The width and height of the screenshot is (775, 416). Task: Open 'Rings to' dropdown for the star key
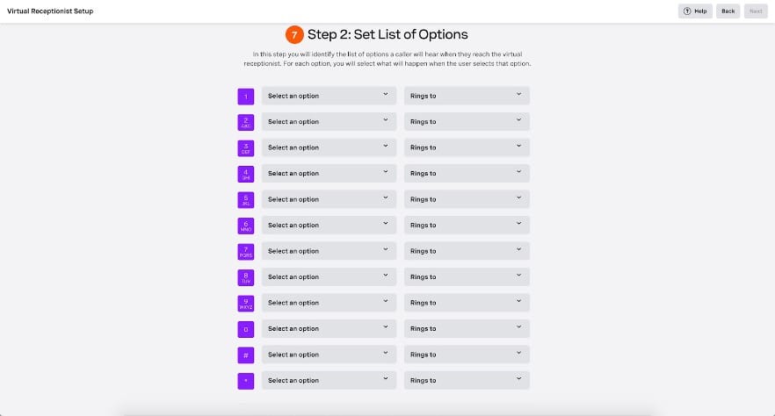467,381
